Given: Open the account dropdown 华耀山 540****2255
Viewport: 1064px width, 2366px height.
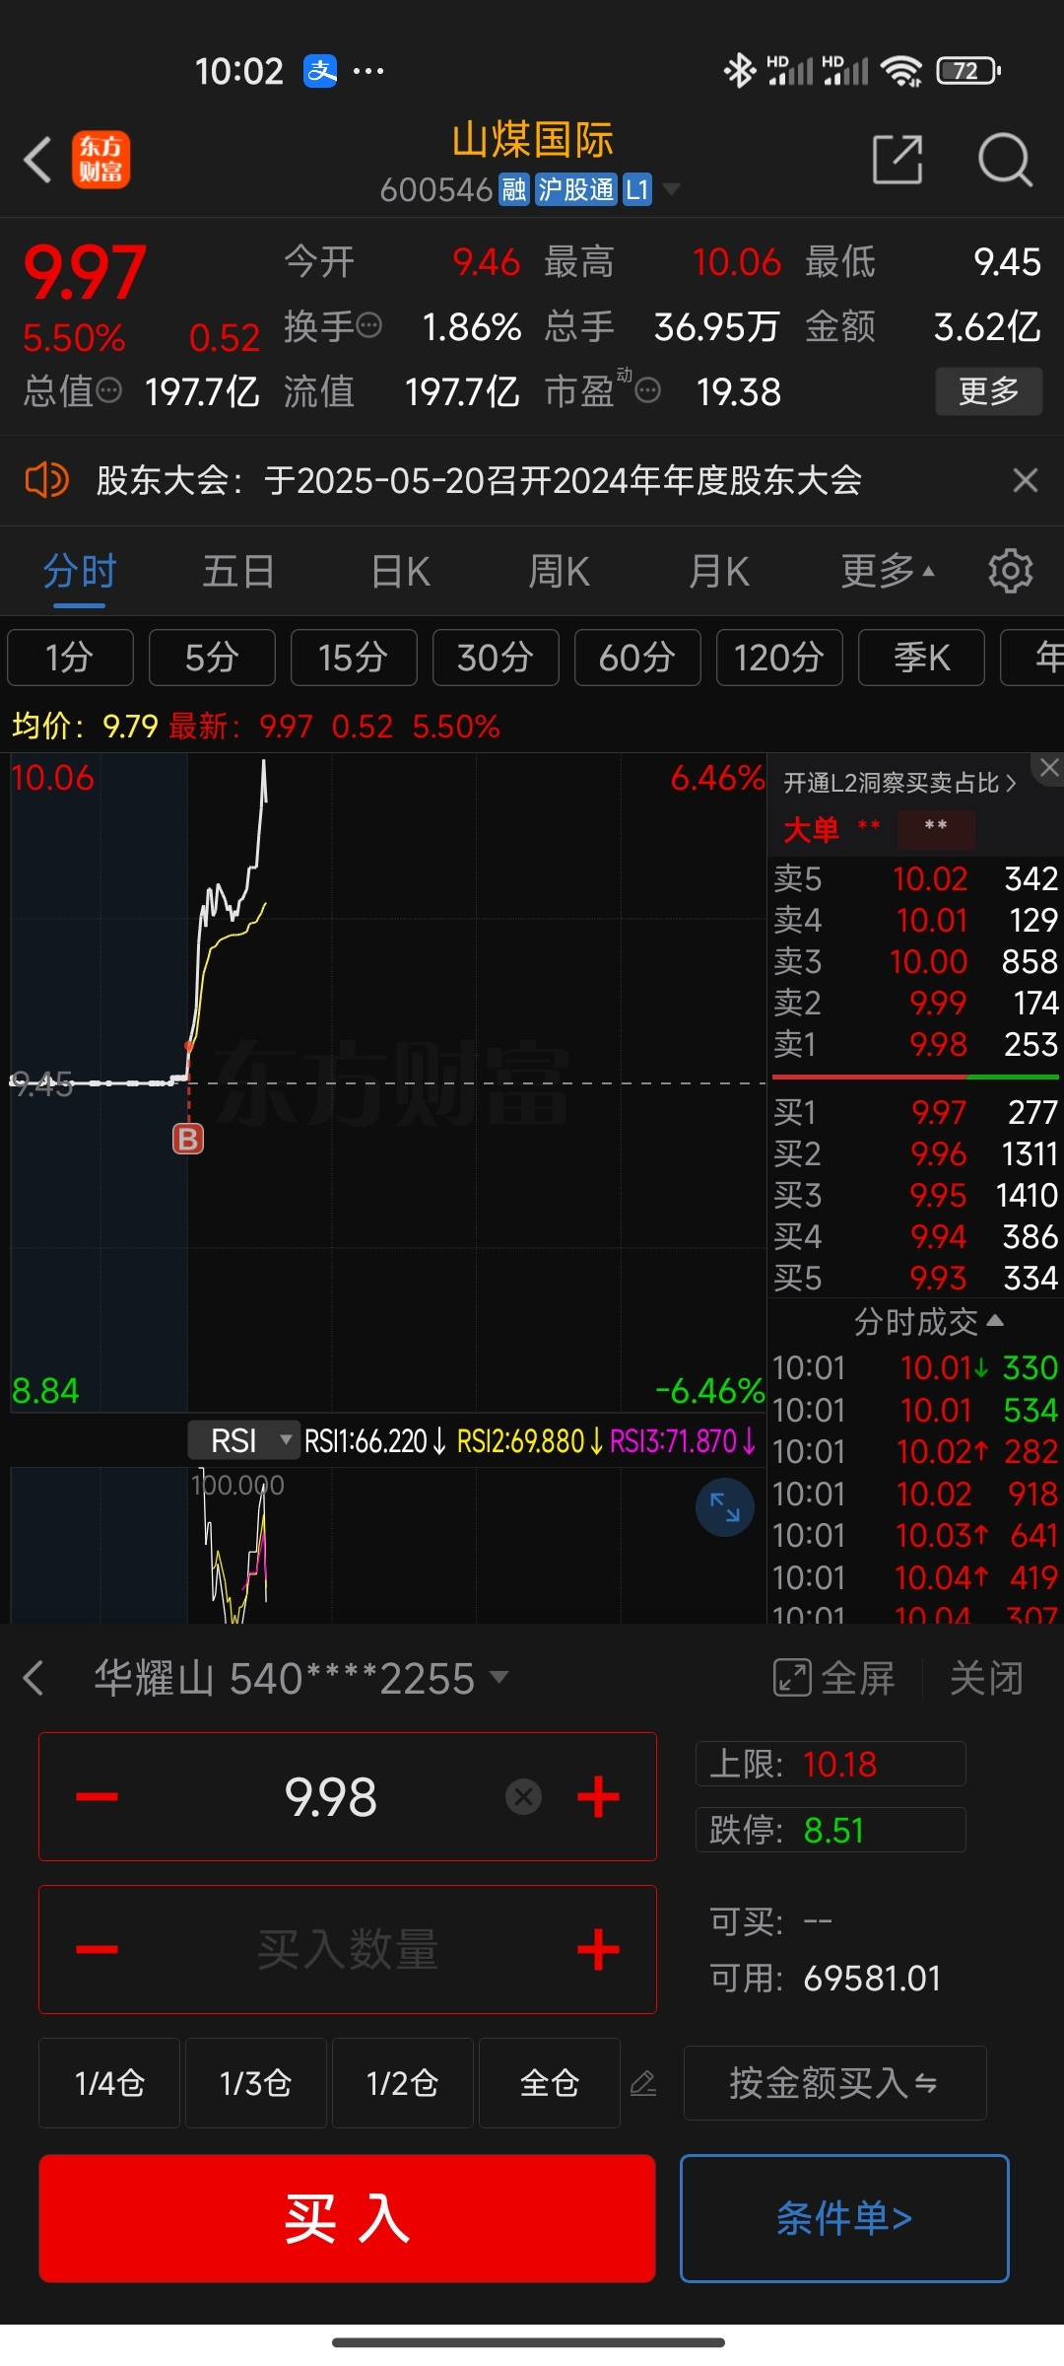Looking at the screenshot, I should 300,1678.
